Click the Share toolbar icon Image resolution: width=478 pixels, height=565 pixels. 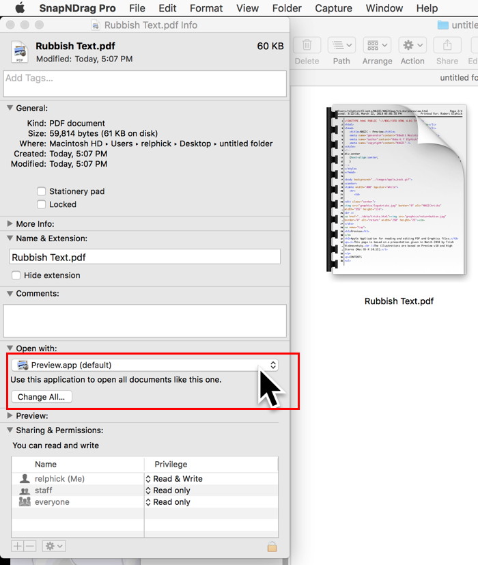(x=447, y=45)
